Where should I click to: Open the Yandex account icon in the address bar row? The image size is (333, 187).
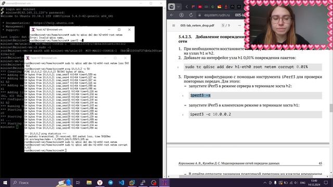(182, 15)
